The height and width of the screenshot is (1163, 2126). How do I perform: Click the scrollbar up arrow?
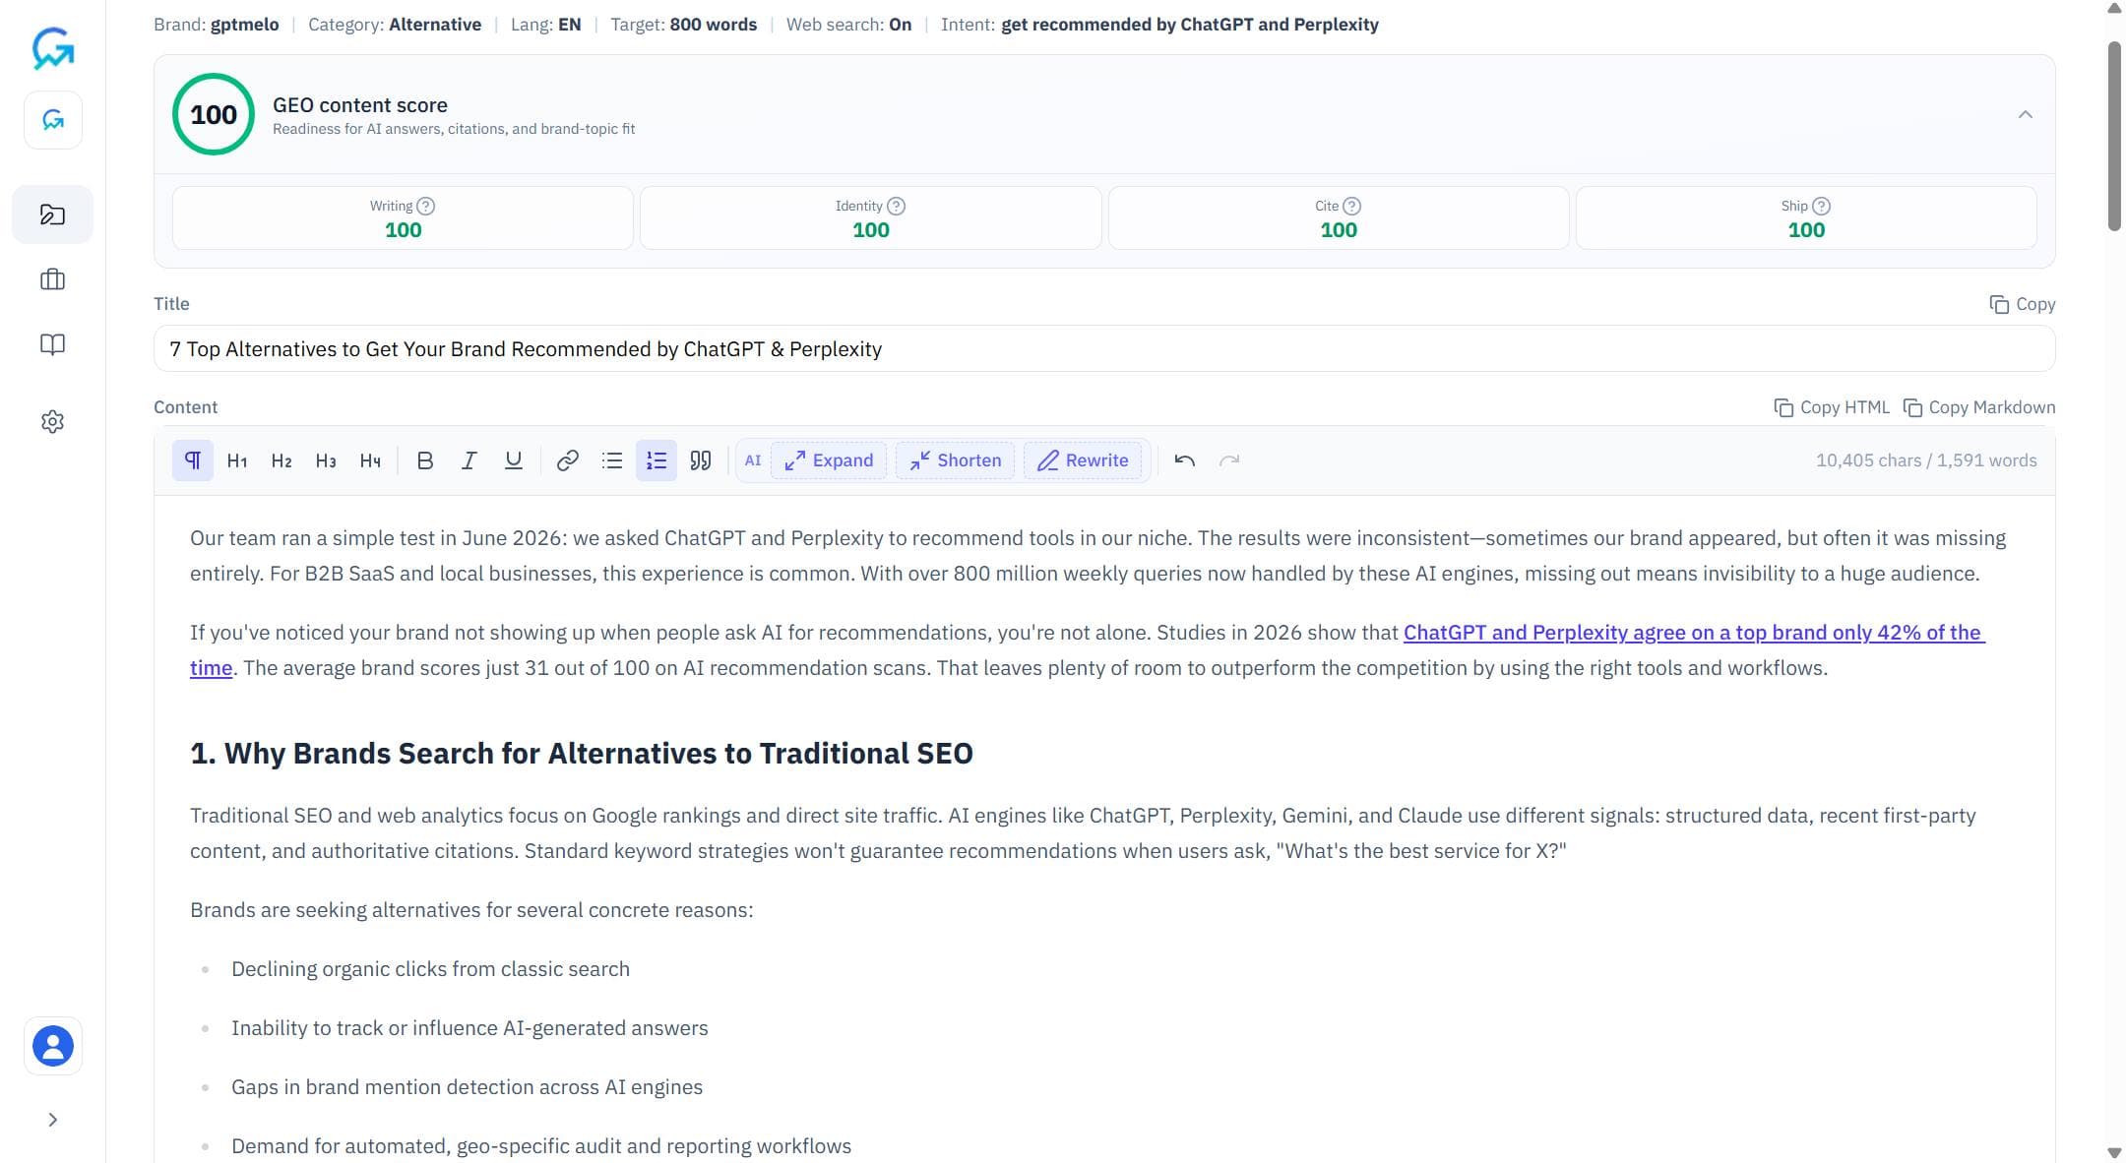coord(2114,9)
